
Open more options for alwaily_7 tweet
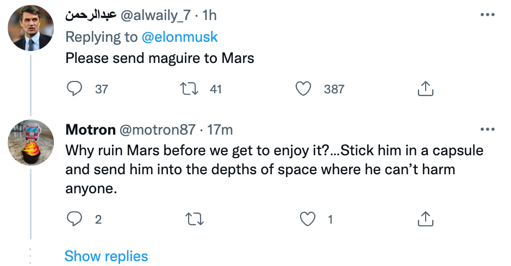[x=487, y=15]
